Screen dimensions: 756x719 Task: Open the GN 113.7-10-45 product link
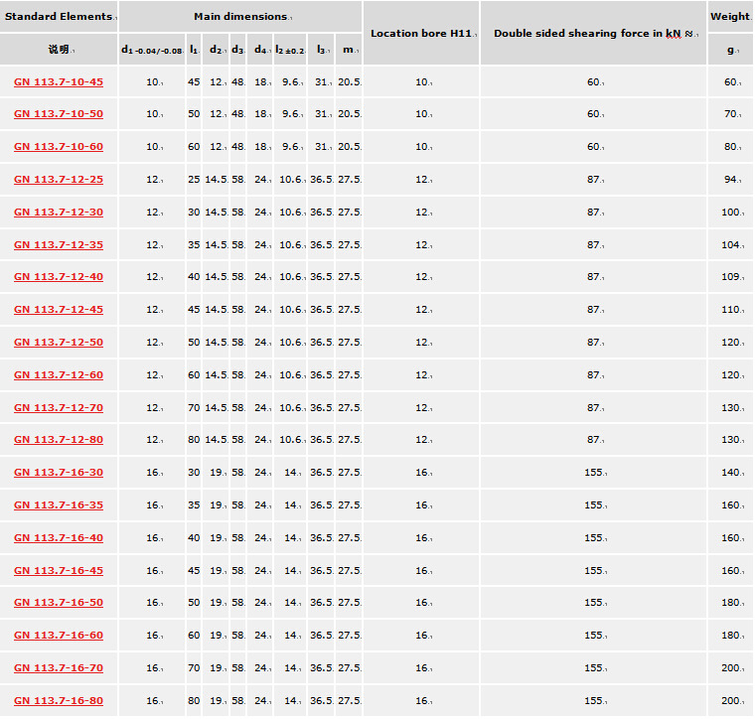58,81
